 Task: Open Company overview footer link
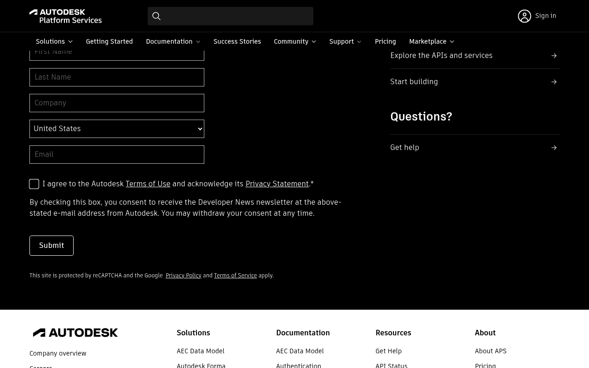58,353
